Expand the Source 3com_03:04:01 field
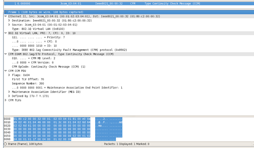This screenshot has width=254, height=148. 9,25
